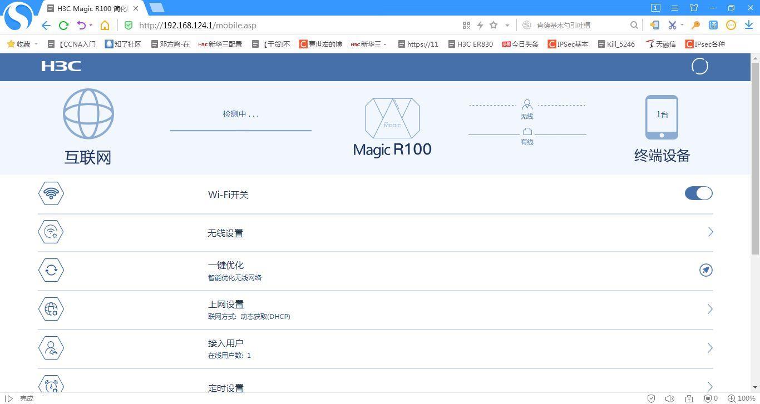Screen dimensions: 760x404
Task: Click the skin shirt icon in title bar
Action: point(694,8)
